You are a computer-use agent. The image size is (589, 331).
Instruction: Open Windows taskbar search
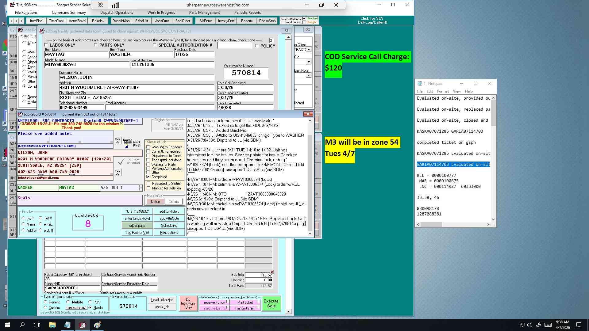[22, 325]
